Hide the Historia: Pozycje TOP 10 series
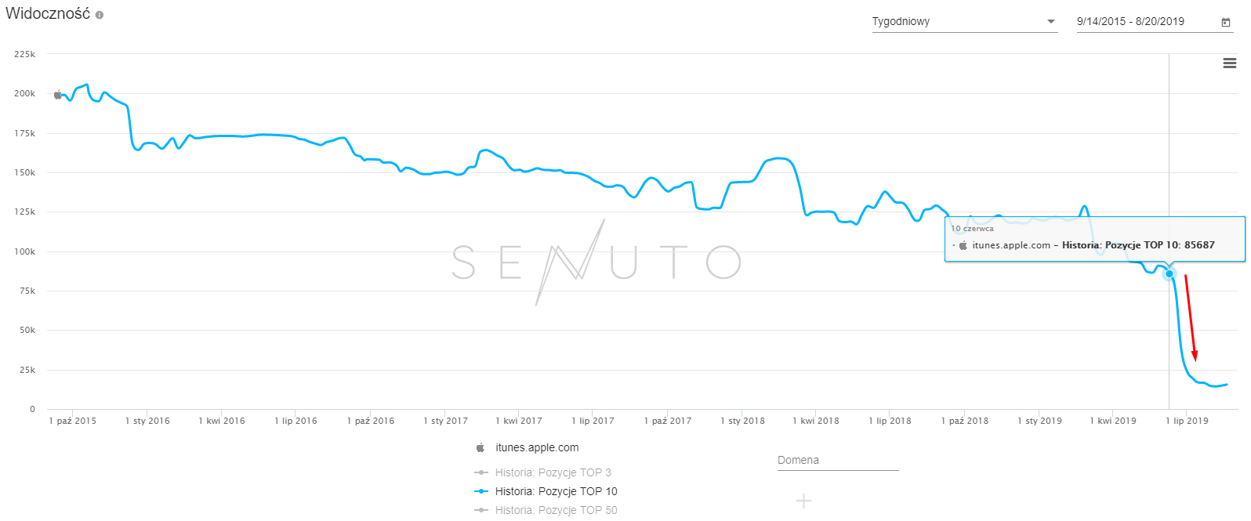The image size is (1251, 521). pyautogui.click(x=556, y=491)
